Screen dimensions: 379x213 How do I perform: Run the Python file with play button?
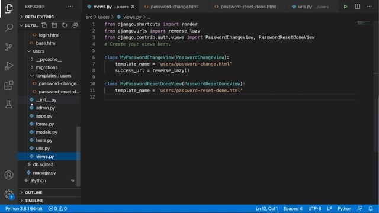tap(345, 7)
